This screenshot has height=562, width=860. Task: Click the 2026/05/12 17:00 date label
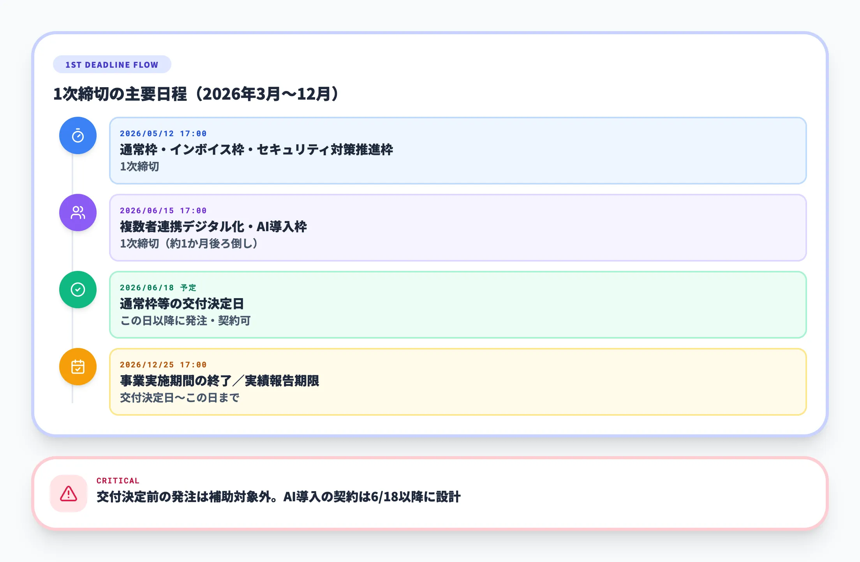pos(163,133)
